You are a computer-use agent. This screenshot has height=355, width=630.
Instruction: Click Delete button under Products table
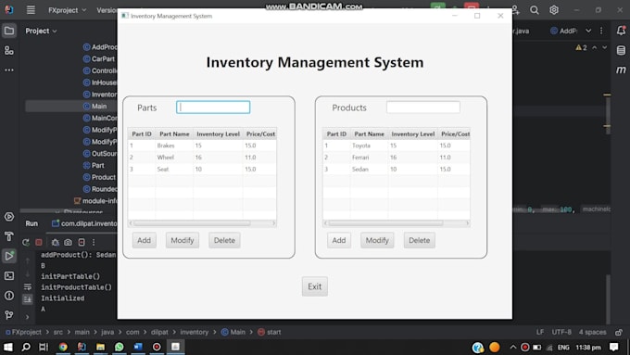coord(419,240)
